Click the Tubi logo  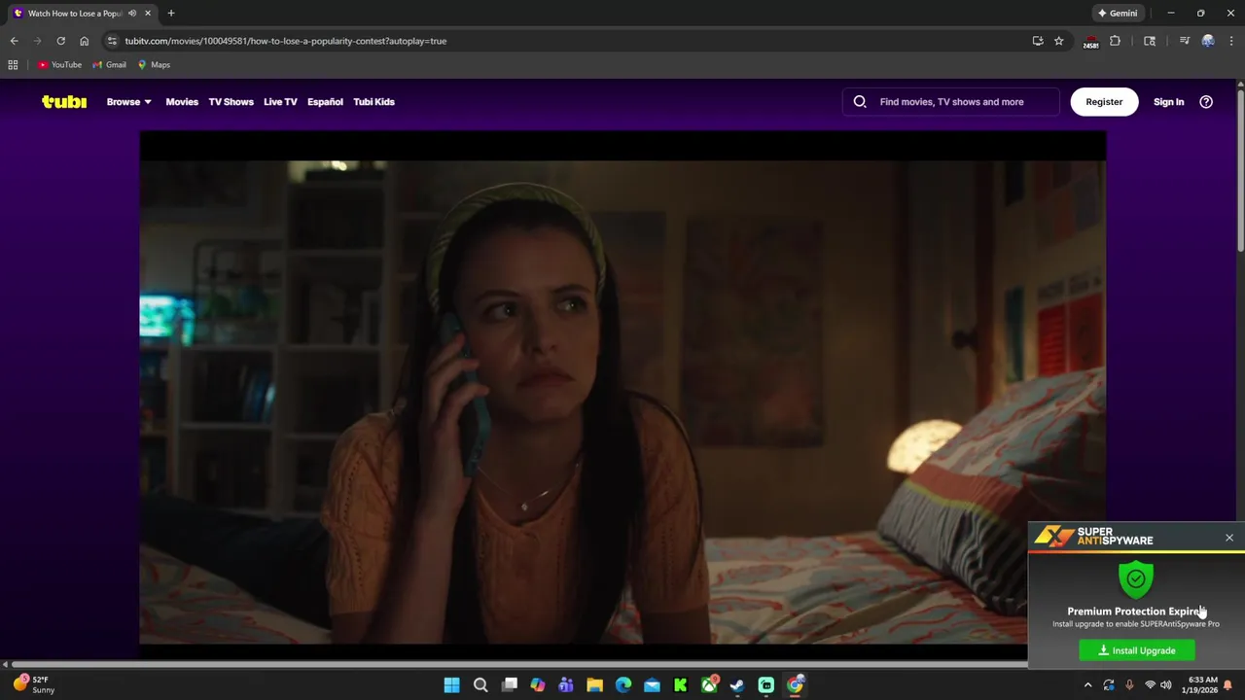[x=64, y=102]
